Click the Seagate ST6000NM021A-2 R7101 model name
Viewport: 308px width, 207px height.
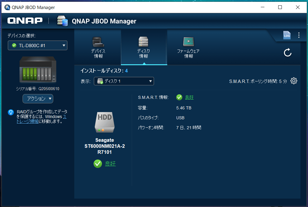[105, 146]
